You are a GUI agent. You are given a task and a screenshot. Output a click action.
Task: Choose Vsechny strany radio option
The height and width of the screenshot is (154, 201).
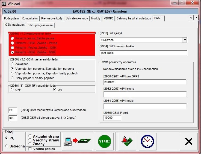[30, 140]
